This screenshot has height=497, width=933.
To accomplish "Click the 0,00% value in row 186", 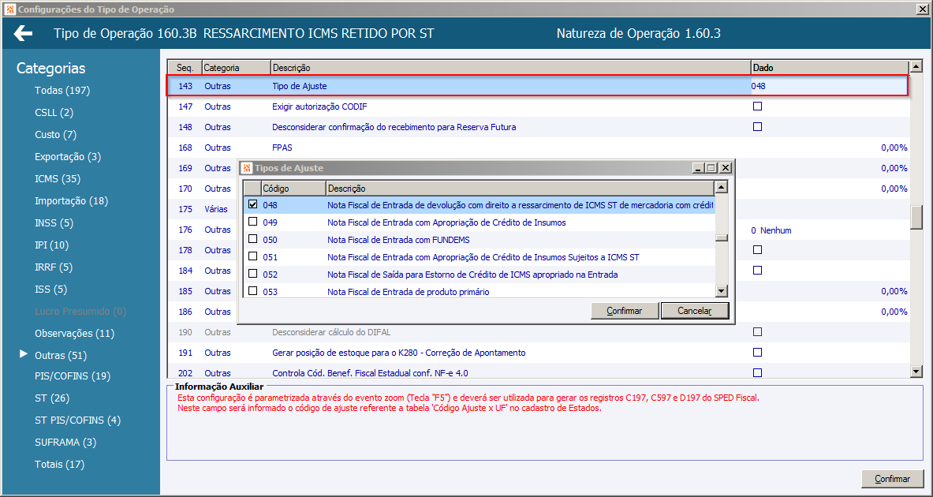I will (894, 312).
